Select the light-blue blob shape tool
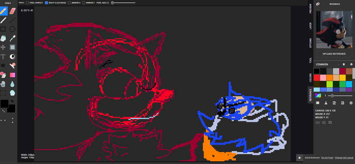Image resolution: width=355 pixels, height=164 pixels. tap(13, 93)
